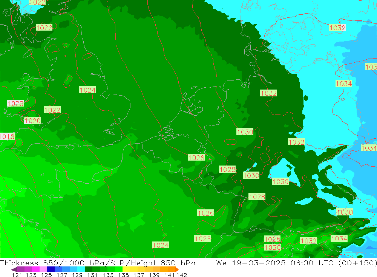Click the legend value 135
The height and width of the screenshot is (277, 377).
[124, 275]
